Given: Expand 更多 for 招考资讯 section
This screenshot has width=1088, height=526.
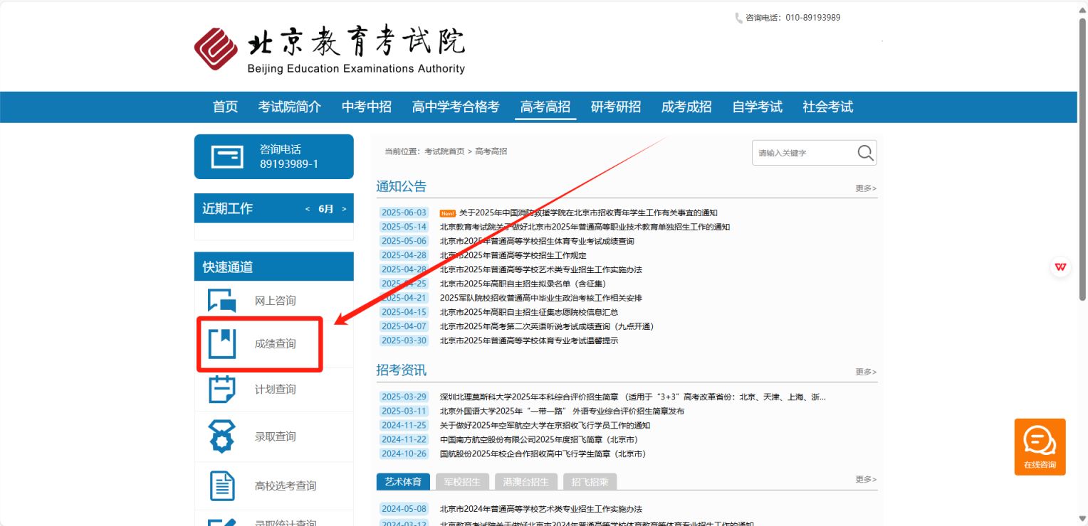Looking at the screenshot, I should click(x=866, y=372).
